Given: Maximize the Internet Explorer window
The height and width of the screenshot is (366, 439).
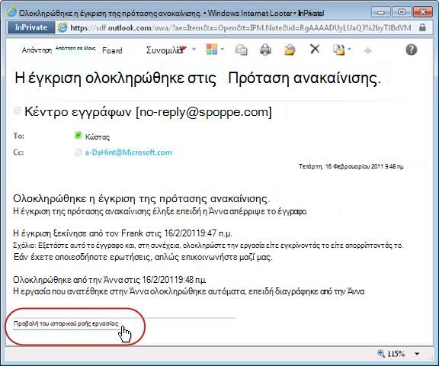Looking at the screenshot, I should coord(402,12).
